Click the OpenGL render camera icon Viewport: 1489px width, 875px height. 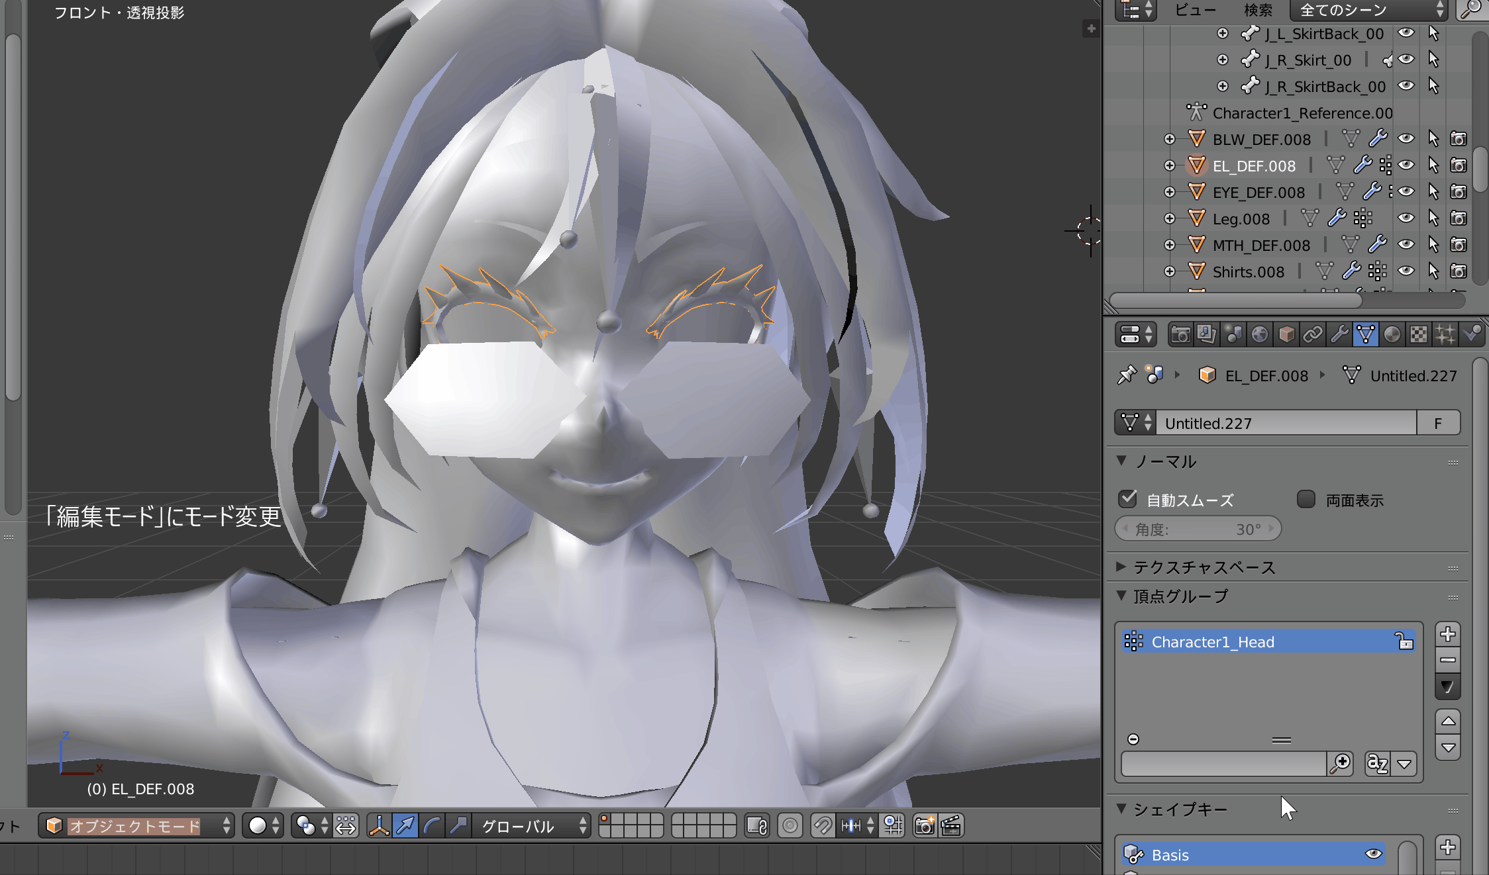coord(924,825)
